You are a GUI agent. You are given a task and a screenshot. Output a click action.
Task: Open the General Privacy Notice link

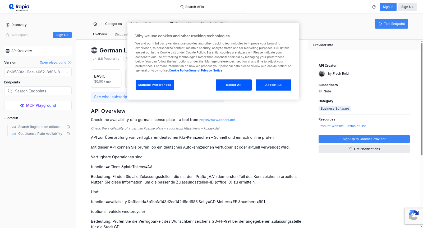point(206,70)
